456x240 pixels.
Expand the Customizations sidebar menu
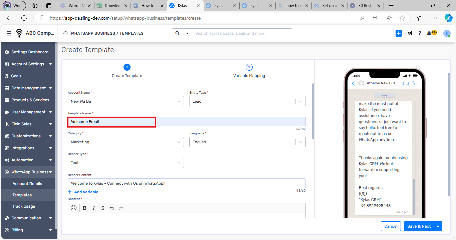pos(28,136)
